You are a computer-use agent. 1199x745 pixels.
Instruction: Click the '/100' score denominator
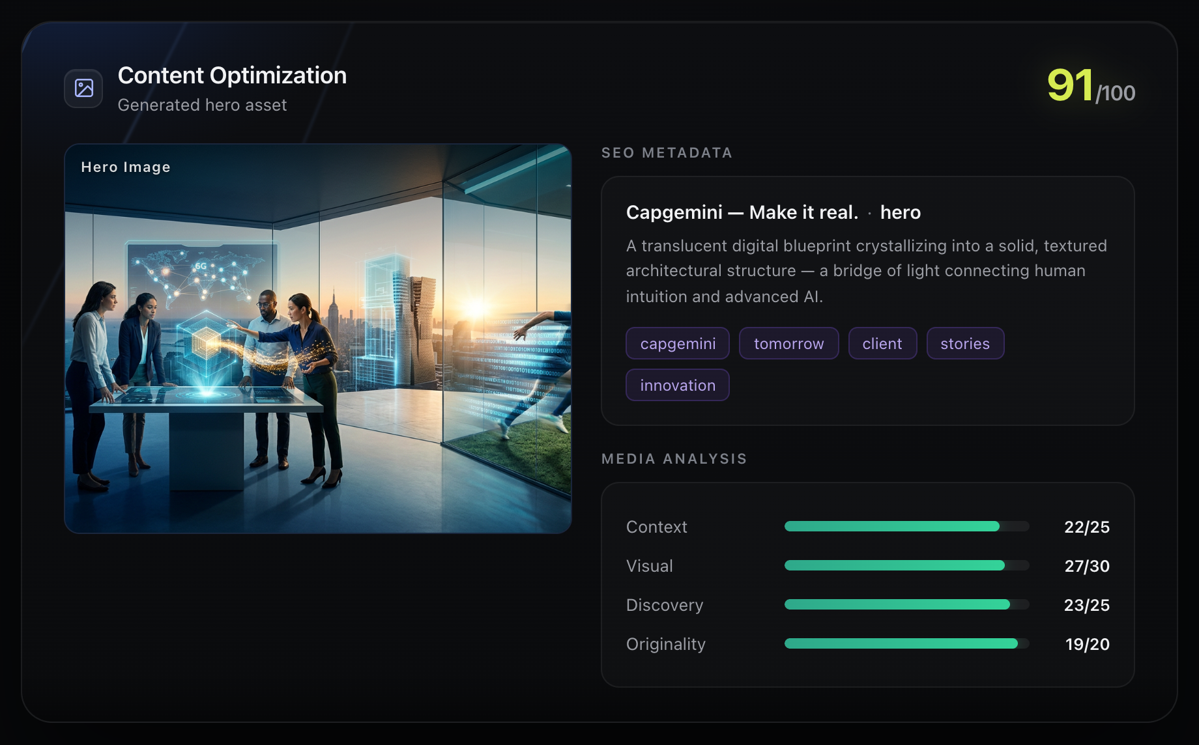(1116, 93)
